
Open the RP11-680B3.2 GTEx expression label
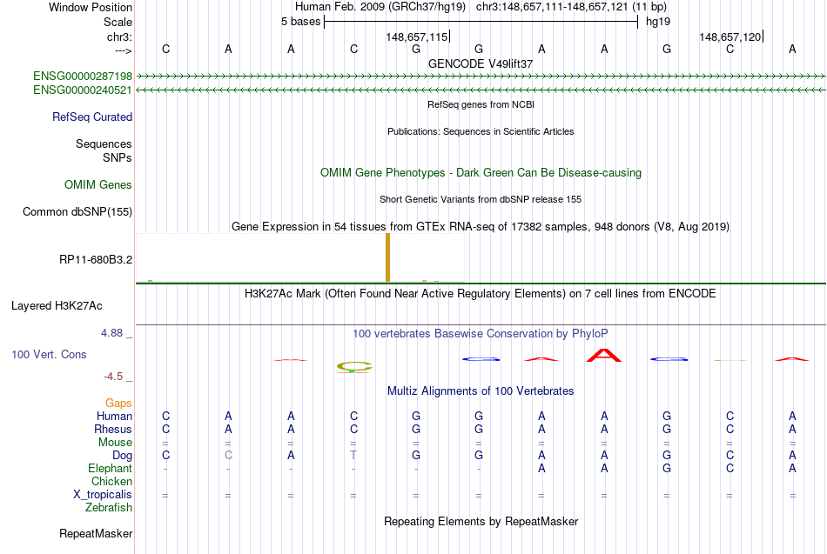pyautogui.click(x=96, y=259)
